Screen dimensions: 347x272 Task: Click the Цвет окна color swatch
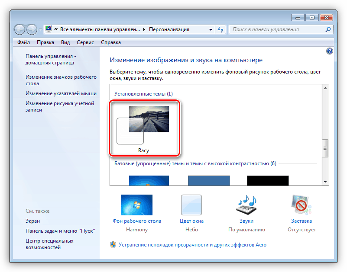[x=191, y=205]
